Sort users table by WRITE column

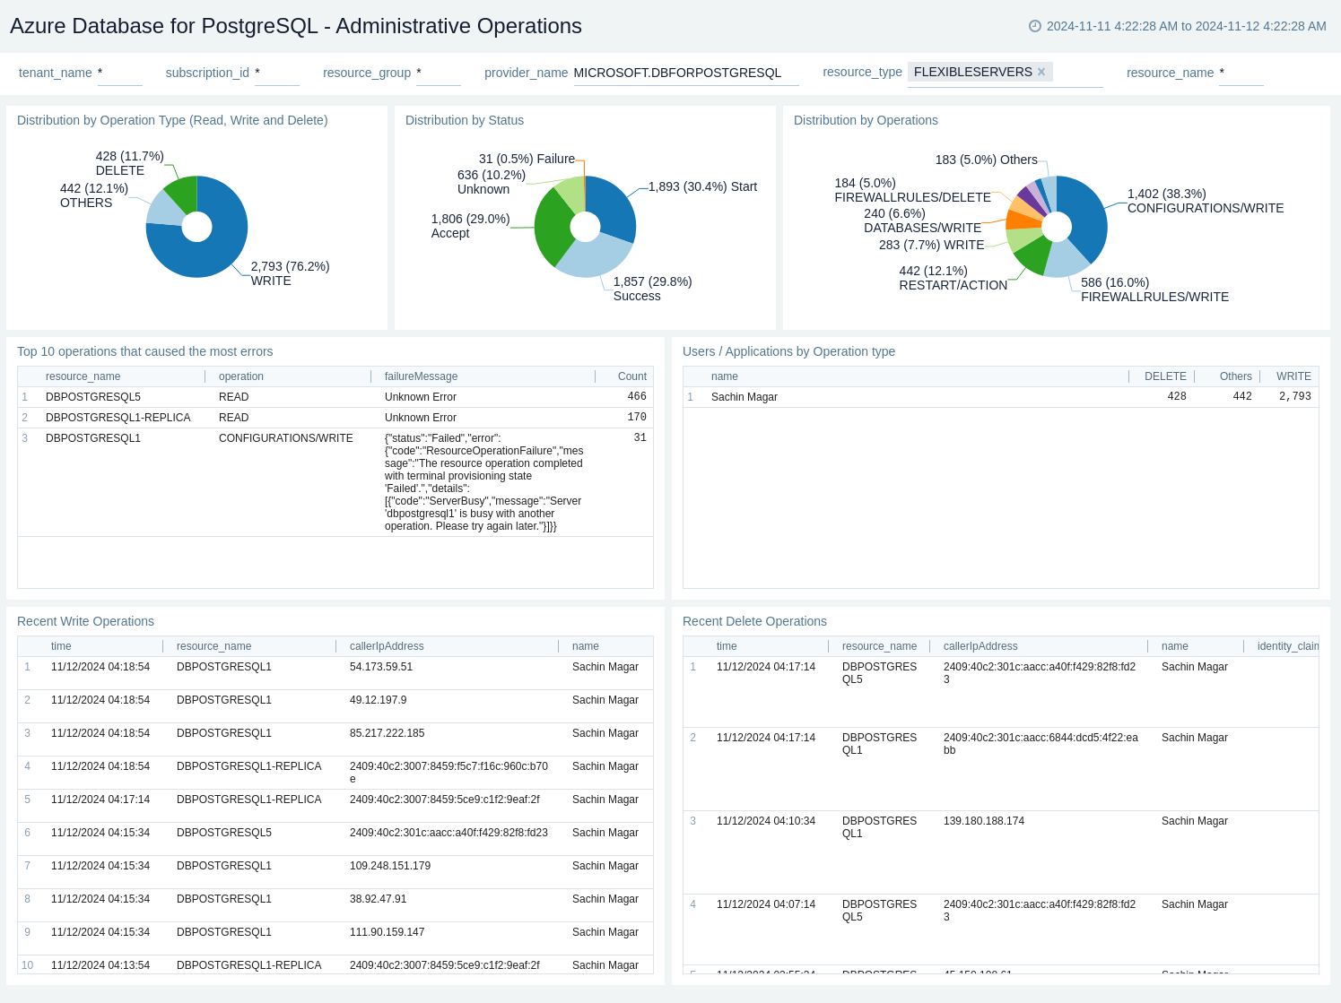coord(1293,376)
